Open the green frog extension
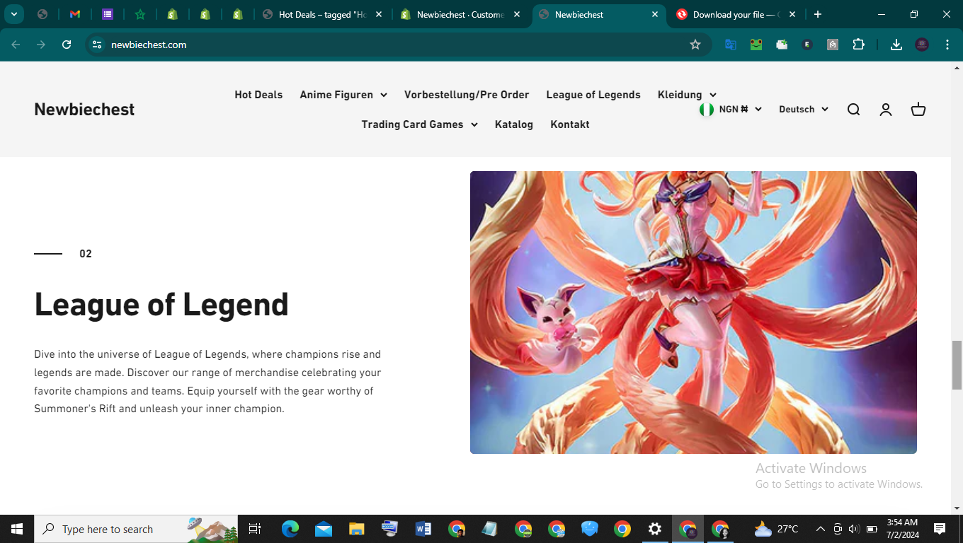Screen dimensions: 963x543 tap(756, 45)
